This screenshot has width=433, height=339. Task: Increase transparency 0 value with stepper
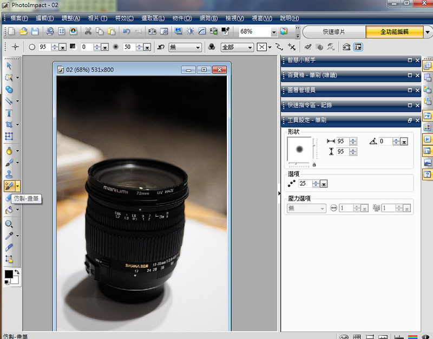click(x=97, y=45)
